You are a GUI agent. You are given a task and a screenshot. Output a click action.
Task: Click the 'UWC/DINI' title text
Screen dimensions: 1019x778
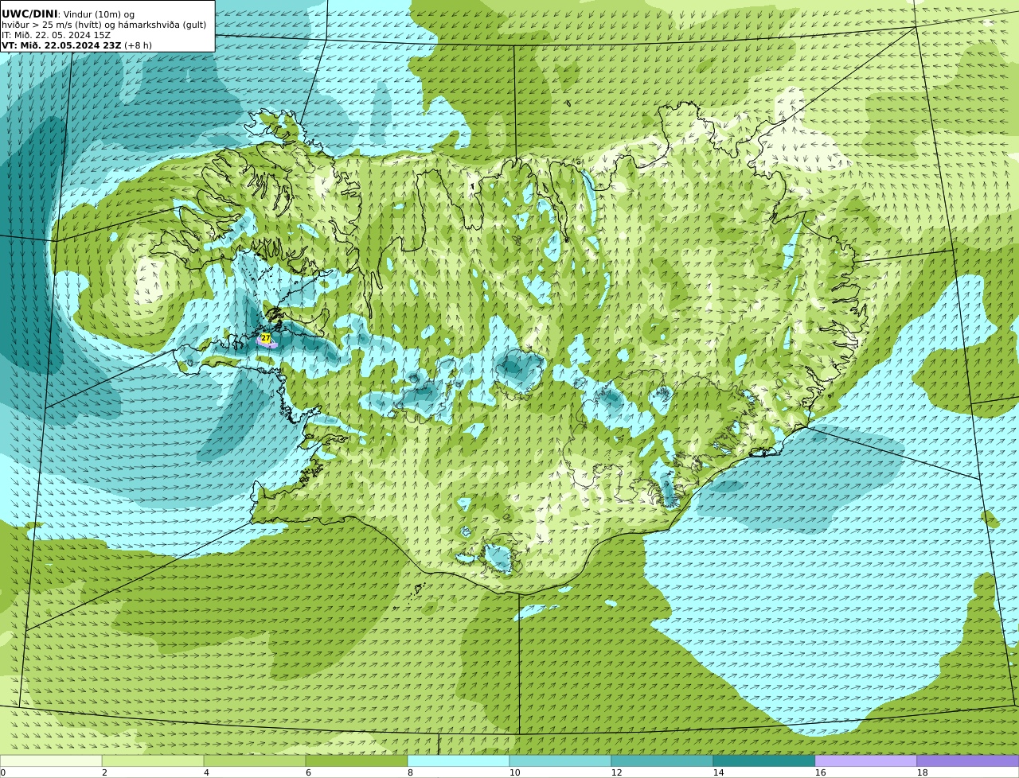(29, 14)
